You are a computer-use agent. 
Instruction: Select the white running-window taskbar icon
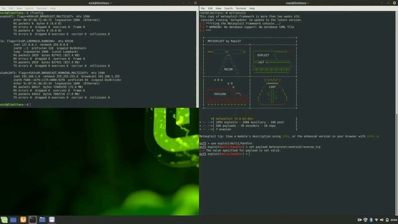coord(52,220)
